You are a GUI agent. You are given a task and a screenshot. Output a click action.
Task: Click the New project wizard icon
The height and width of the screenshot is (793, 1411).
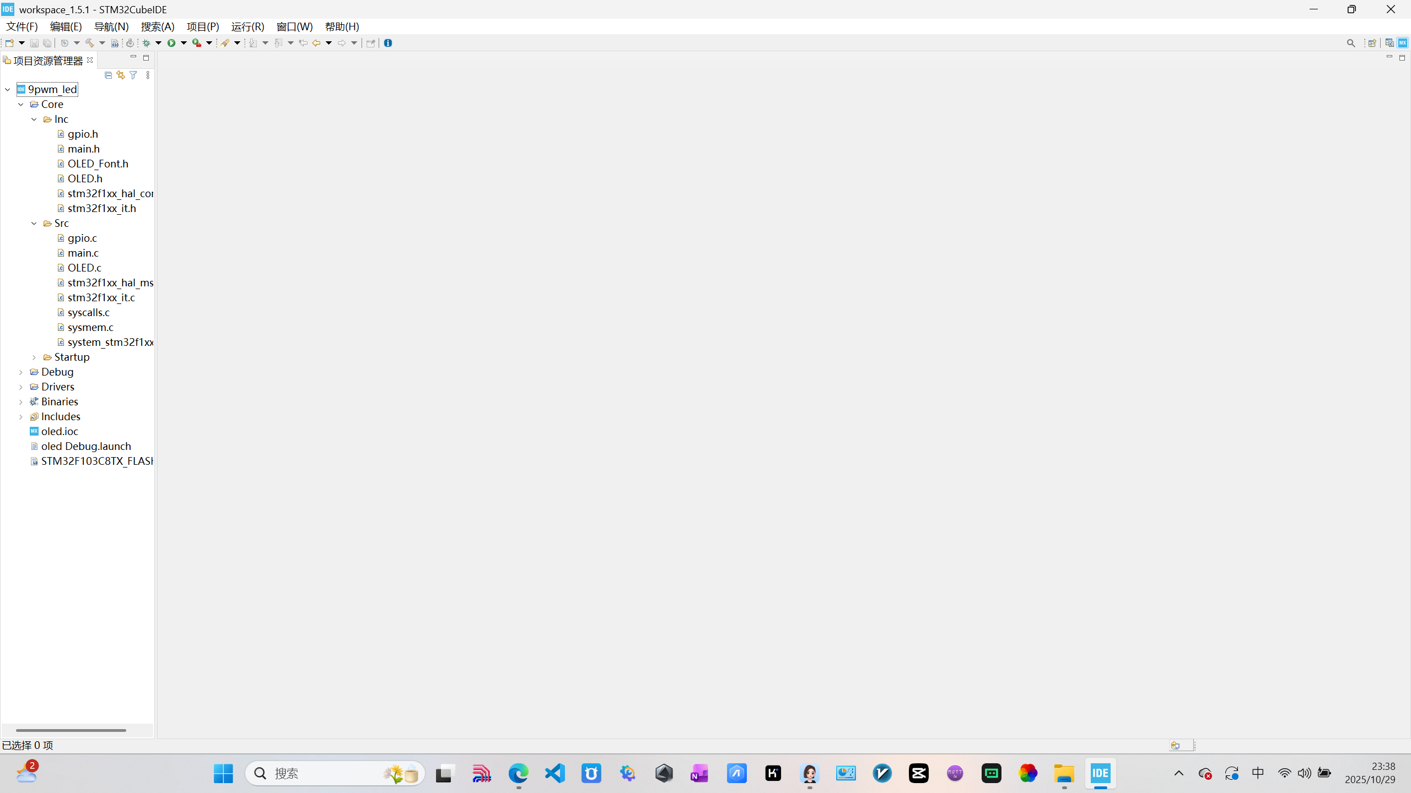9,43
